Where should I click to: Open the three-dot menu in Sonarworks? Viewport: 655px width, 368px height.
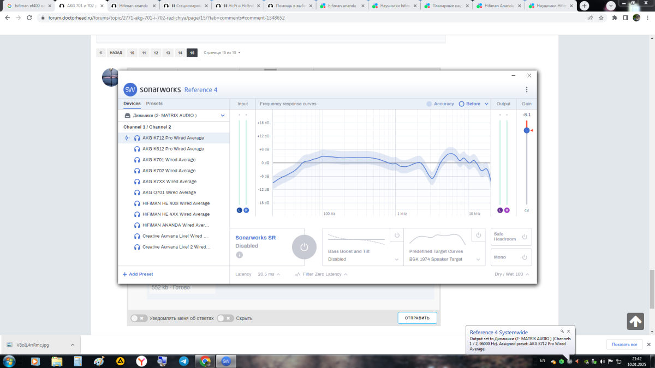pyautogui.click(x=526, y=90)
